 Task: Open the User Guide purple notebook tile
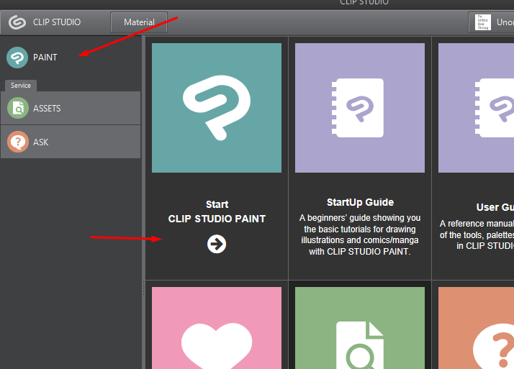click(x=476, y=108)
